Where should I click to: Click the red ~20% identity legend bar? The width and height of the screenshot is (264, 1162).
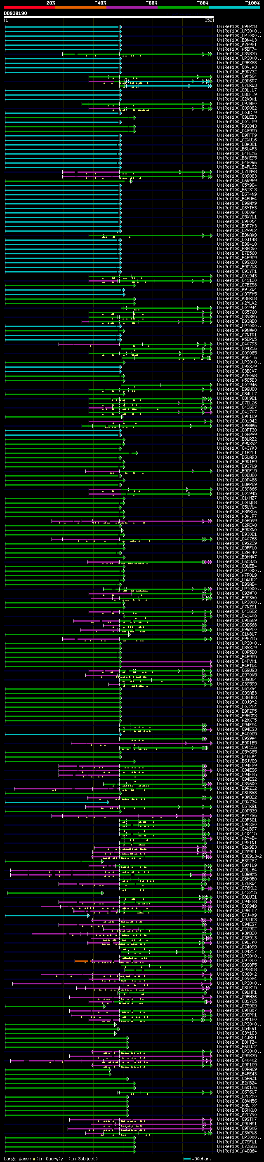pyautogui.click(x=29, y=7)
